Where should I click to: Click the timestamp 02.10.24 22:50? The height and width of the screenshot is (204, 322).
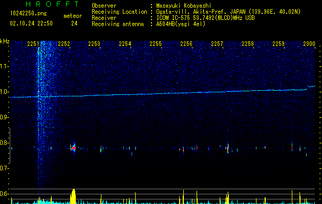[31, 23]
